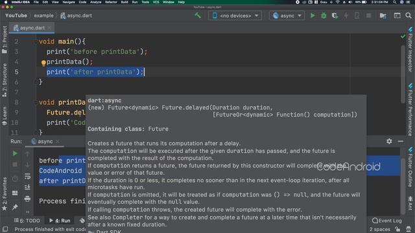This screenshot has width=415, height=233.
Task: Open Project Structure icon in toolbar
Action: (383, 16)
